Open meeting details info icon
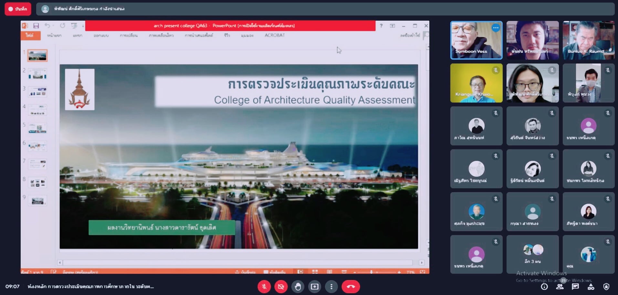The height and width of the screenshot is (295, 618). tap(544, 287)
